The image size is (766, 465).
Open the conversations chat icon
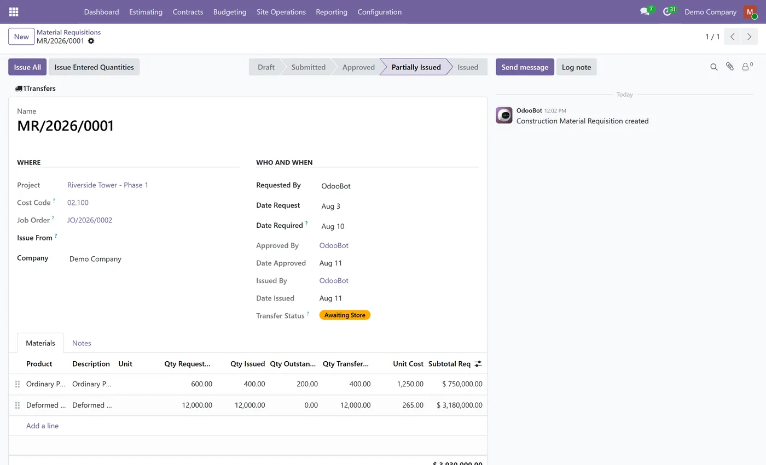(645, 11)
